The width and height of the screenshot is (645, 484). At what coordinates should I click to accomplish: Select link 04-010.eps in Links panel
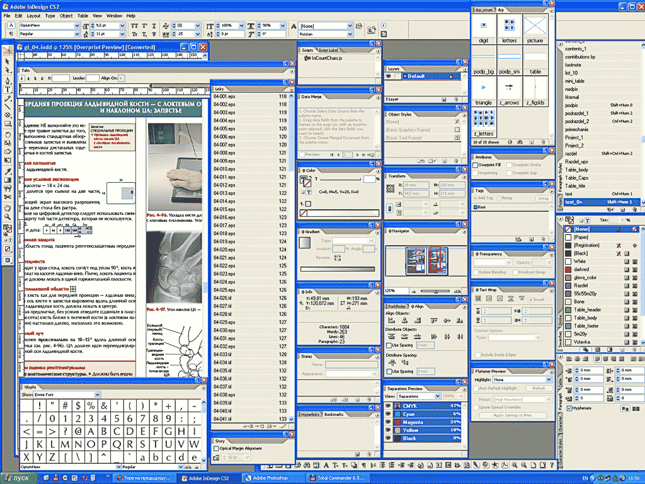[x=250, y=169]
